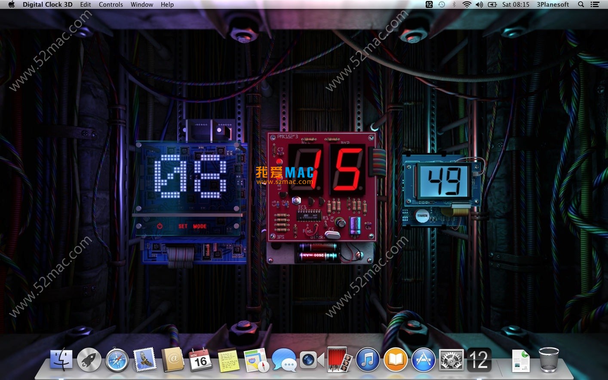
Task: Click the red power symbol on the blue board
Action: tap(160, 226)
